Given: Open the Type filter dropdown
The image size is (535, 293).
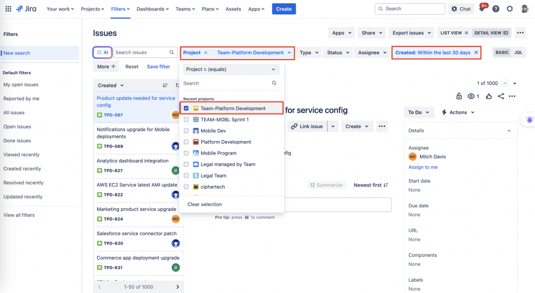Looking at the screenshot, I should point(309,53).
